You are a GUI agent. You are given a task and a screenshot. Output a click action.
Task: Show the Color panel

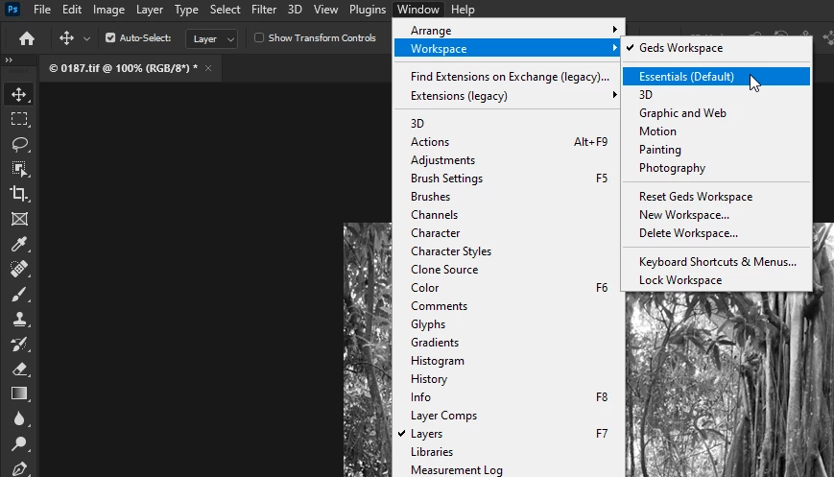(x=508, y=288)
